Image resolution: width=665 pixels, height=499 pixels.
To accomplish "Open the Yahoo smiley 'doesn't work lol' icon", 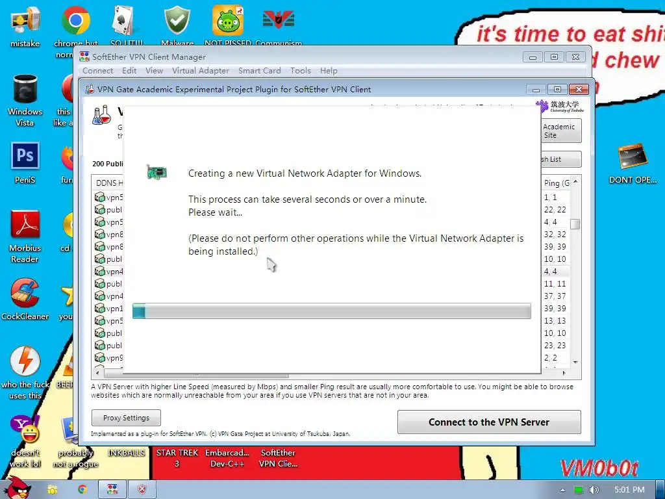I will (x=25, y=429).
